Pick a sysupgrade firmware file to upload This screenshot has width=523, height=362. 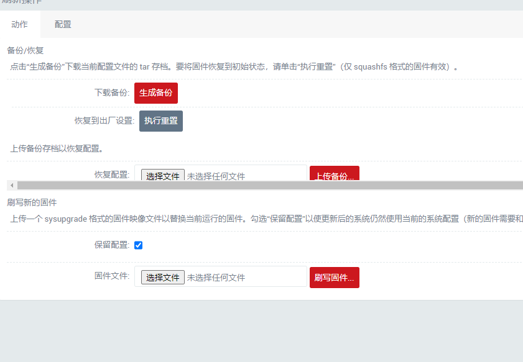coord(162,277)
